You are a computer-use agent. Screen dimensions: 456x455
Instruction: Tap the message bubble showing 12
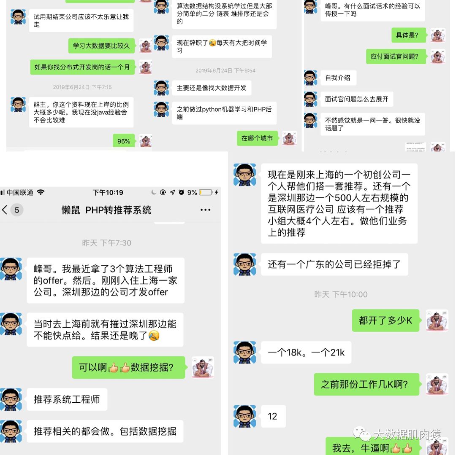273,416
